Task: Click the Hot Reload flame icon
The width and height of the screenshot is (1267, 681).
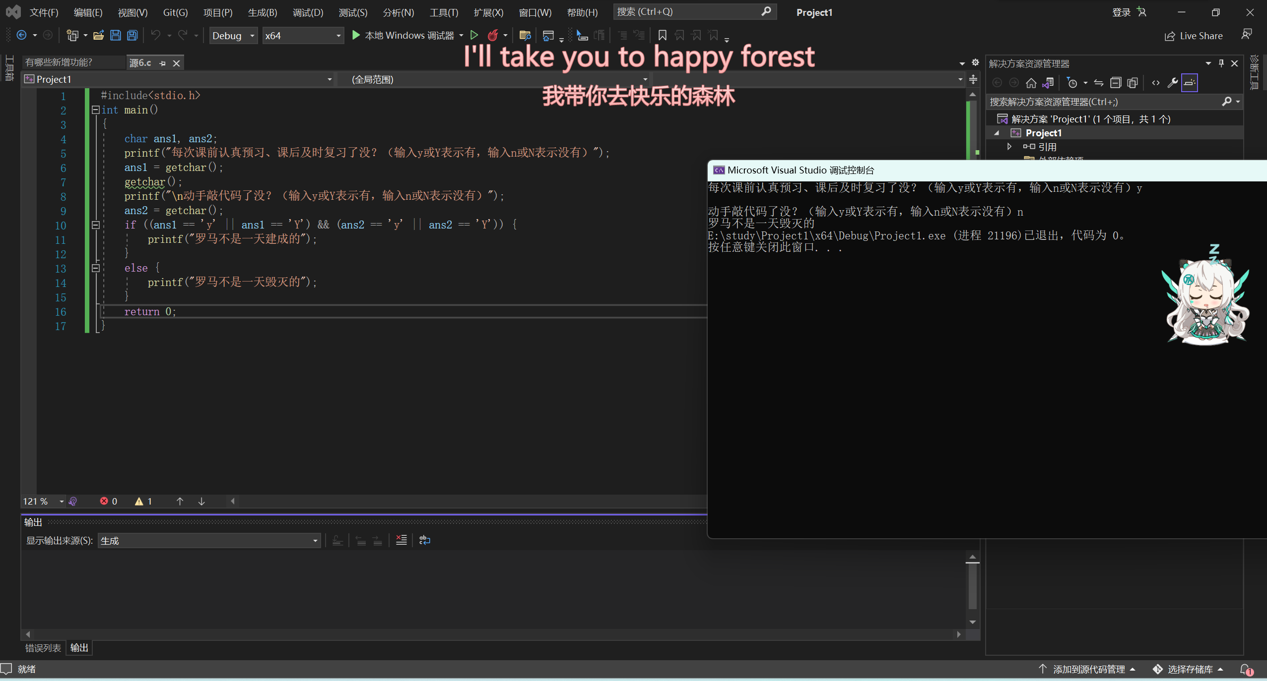Action: (493, 35)
